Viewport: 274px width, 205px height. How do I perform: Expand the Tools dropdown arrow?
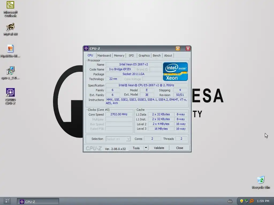[x=146, y=148]
